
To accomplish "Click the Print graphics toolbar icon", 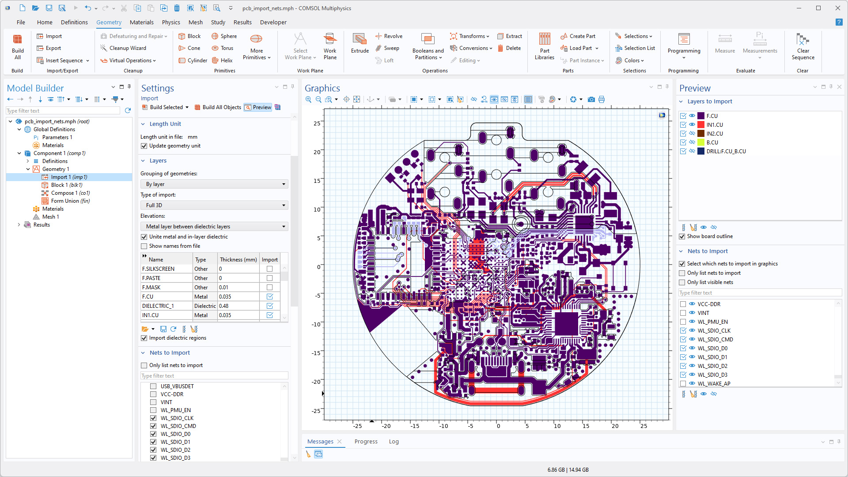I will (x=602, y=99).
